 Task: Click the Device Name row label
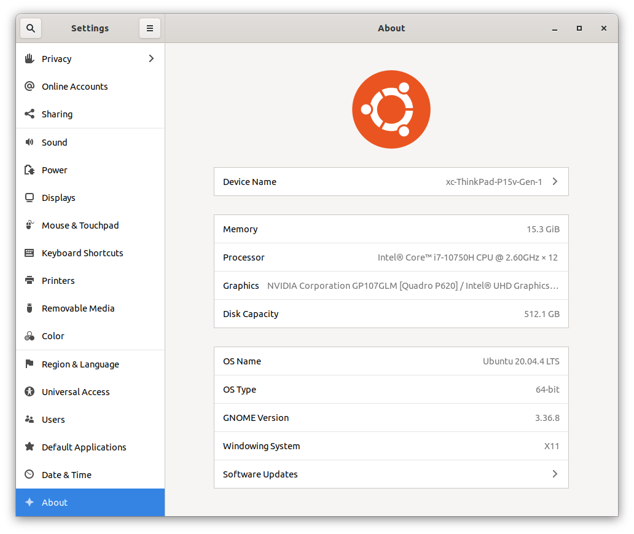pyautogui.click(x=249, y=182)
